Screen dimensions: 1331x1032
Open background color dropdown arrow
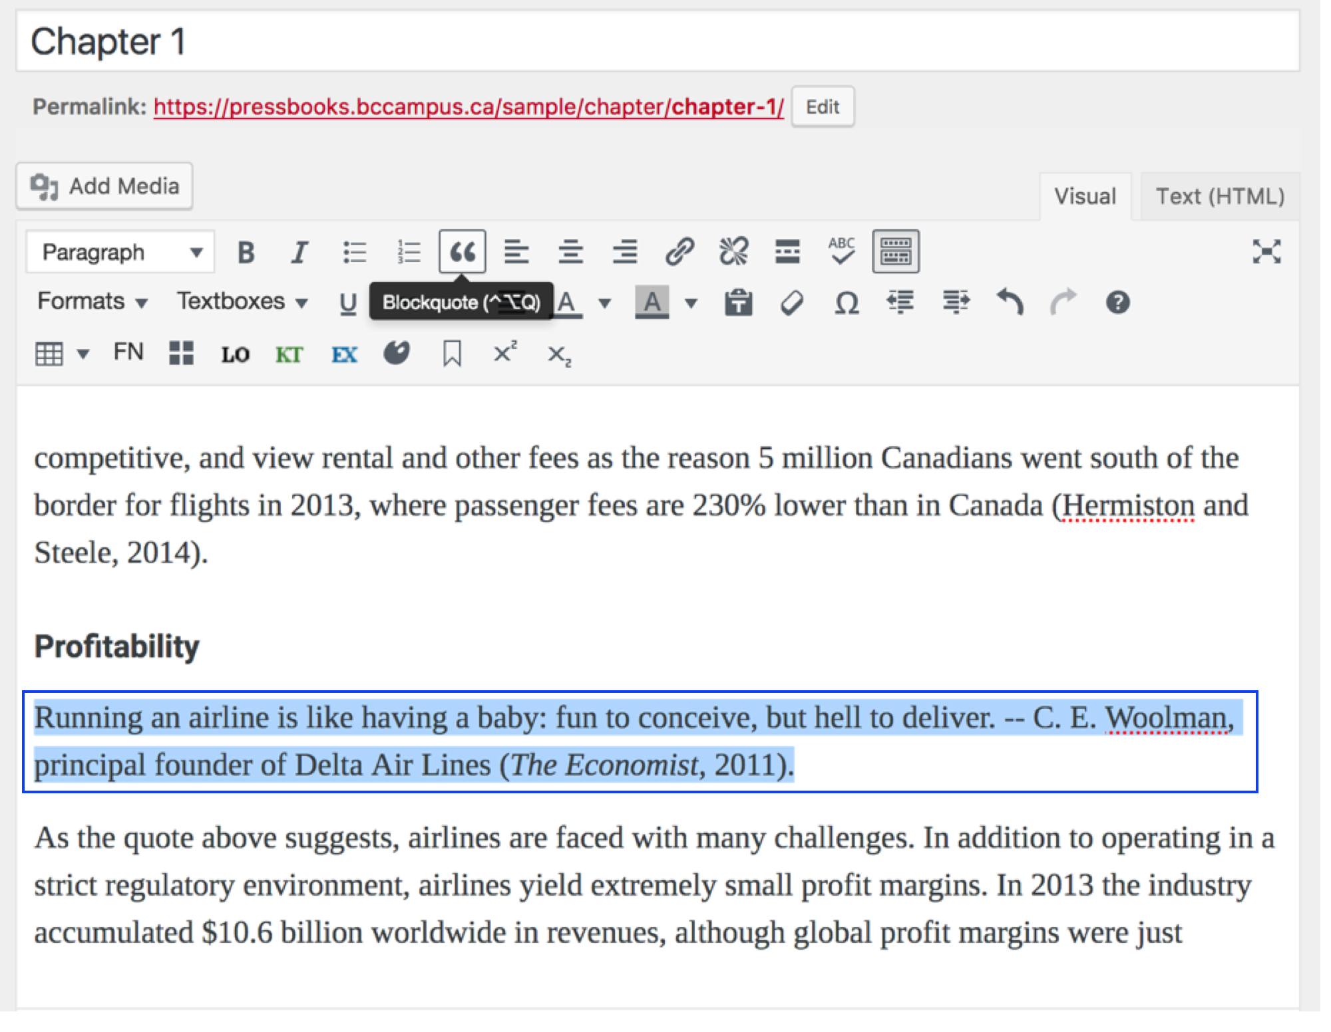[691, 303]
